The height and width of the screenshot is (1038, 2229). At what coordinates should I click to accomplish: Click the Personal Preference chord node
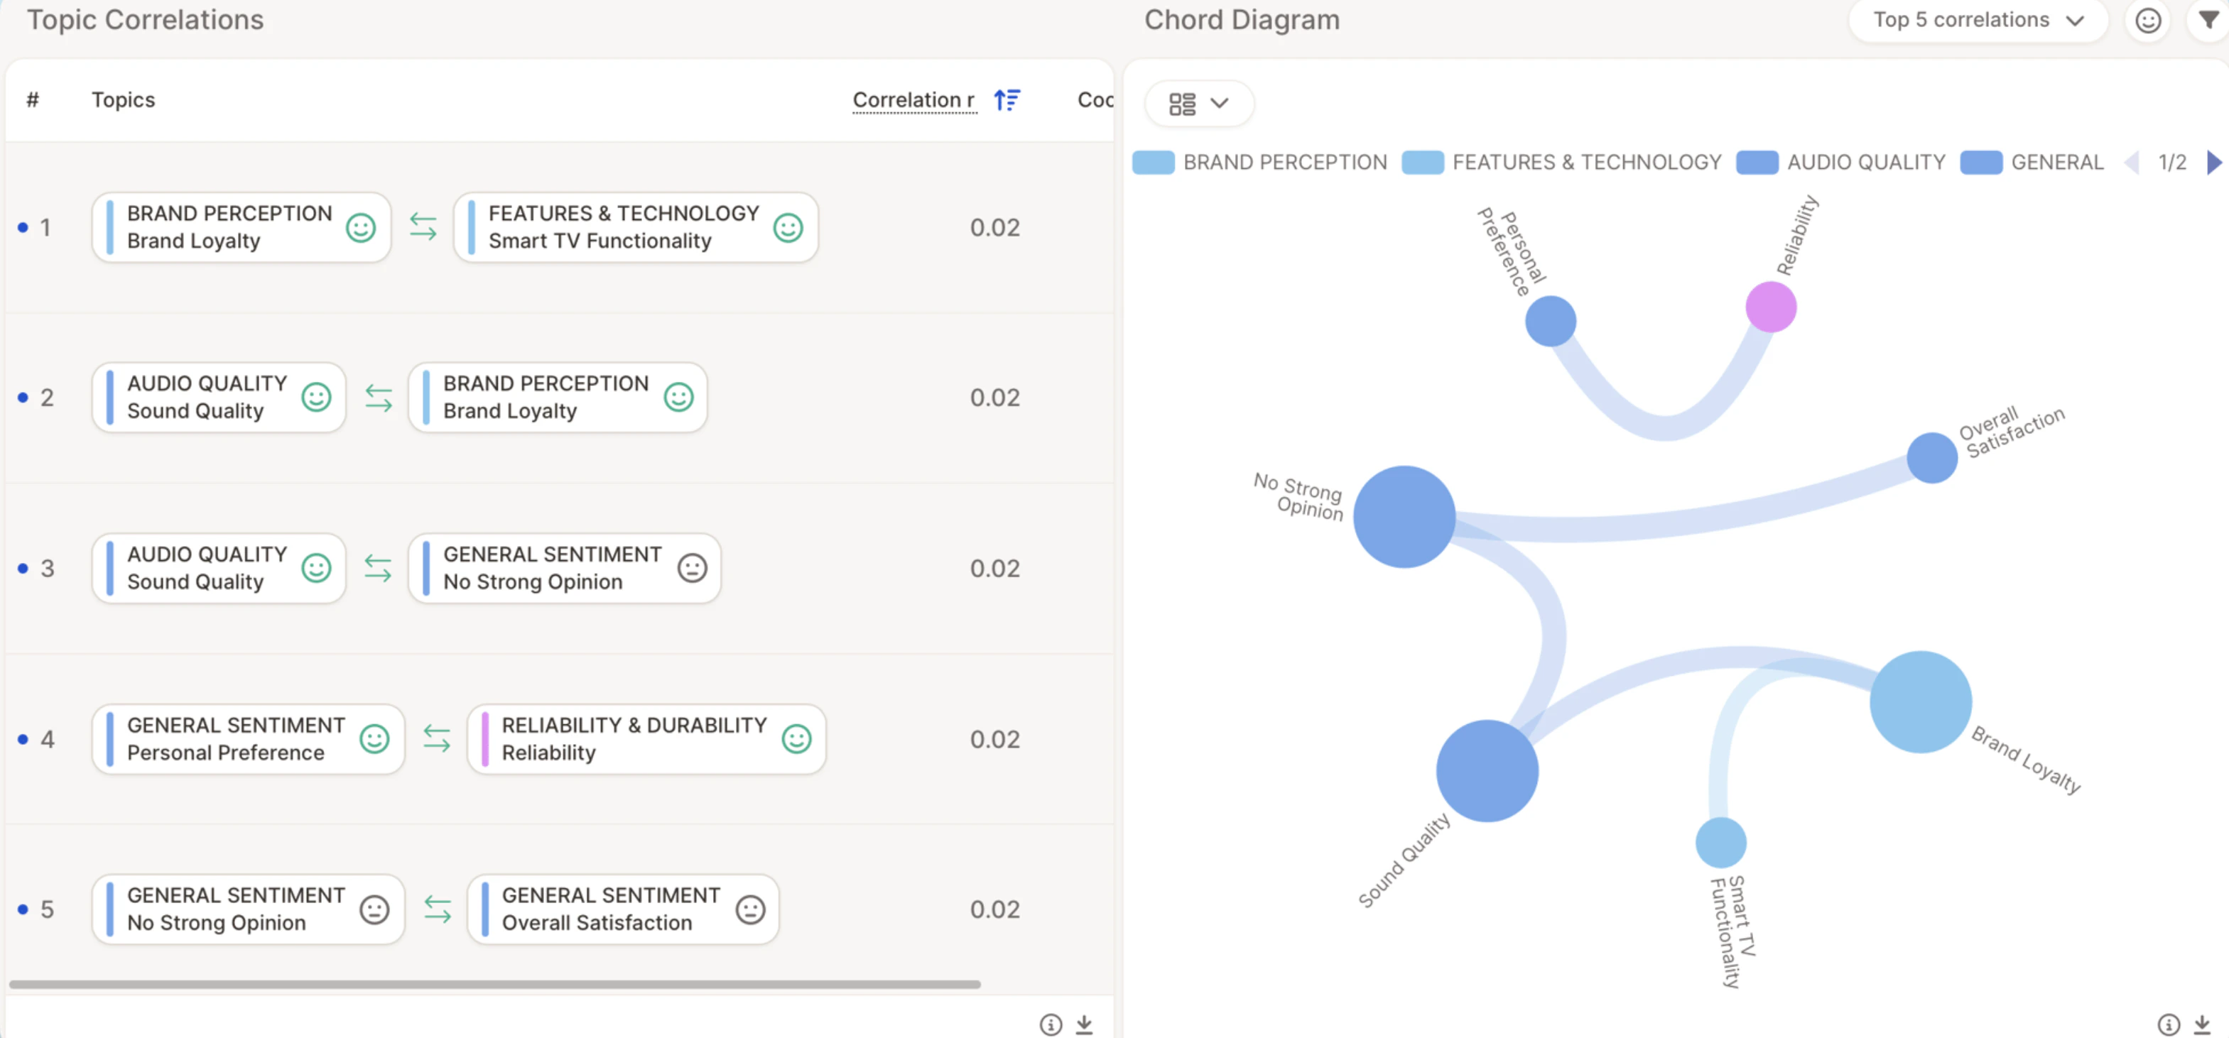point(1550,321)
